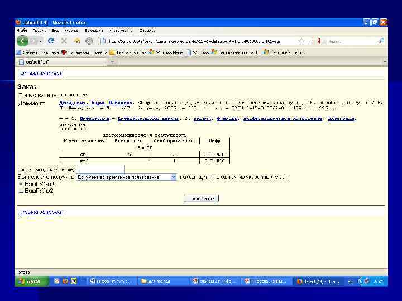Open a new tab with the tab-strip button
This screenshot has height=301, width=402.
[112, 62]
